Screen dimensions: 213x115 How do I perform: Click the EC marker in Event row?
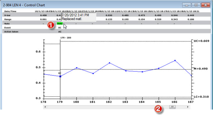pyautogui.click(x=60, y=28)
